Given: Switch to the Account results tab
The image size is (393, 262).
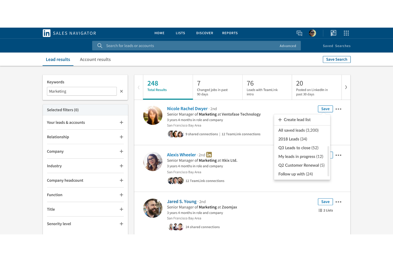Looking at the screenshot, I should (x=95, y=59).
